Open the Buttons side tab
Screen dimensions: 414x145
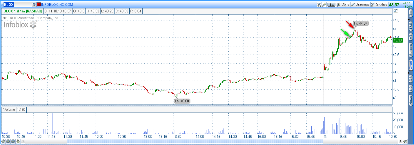(x=411, y=50)
